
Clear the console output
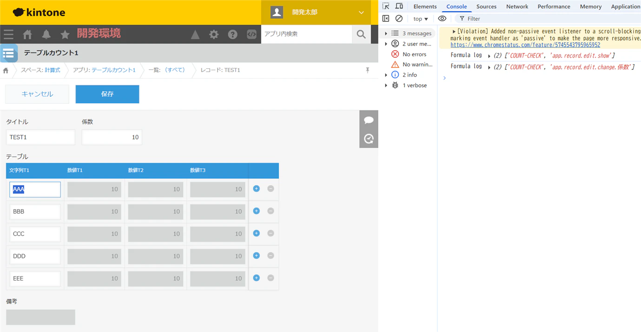(399, 19)
